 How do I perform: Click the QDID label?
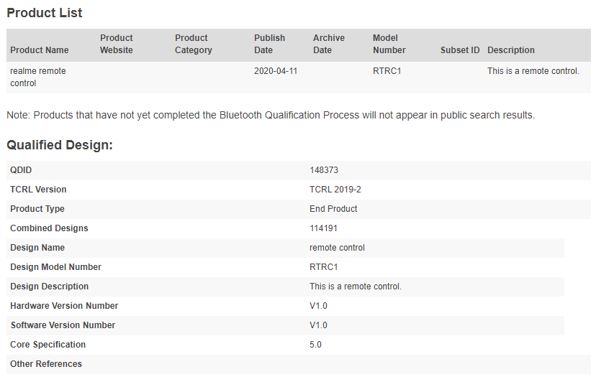tap(21, 170)
